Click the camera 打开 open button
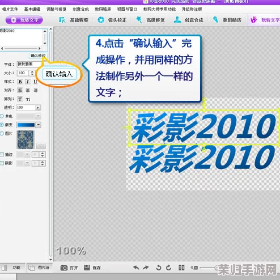The width and height of the screenshot is (280, 280). pos(69,268)
